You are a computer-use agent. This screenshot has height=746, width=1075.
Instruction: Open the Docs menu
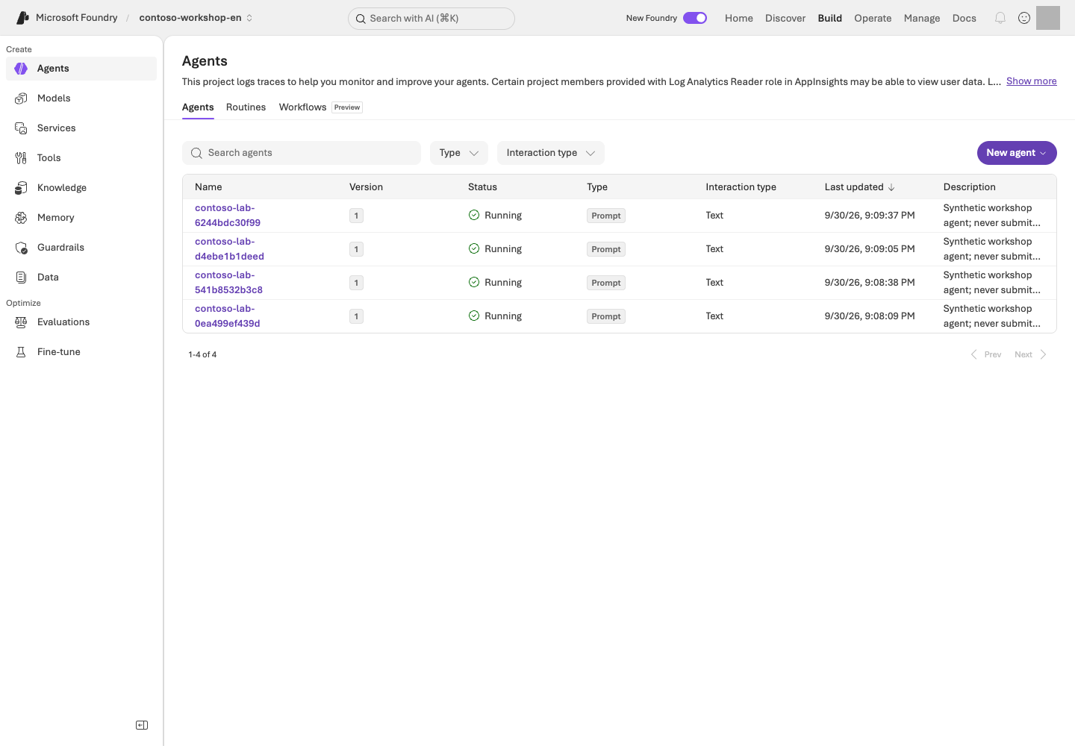(x=965, y=18)
